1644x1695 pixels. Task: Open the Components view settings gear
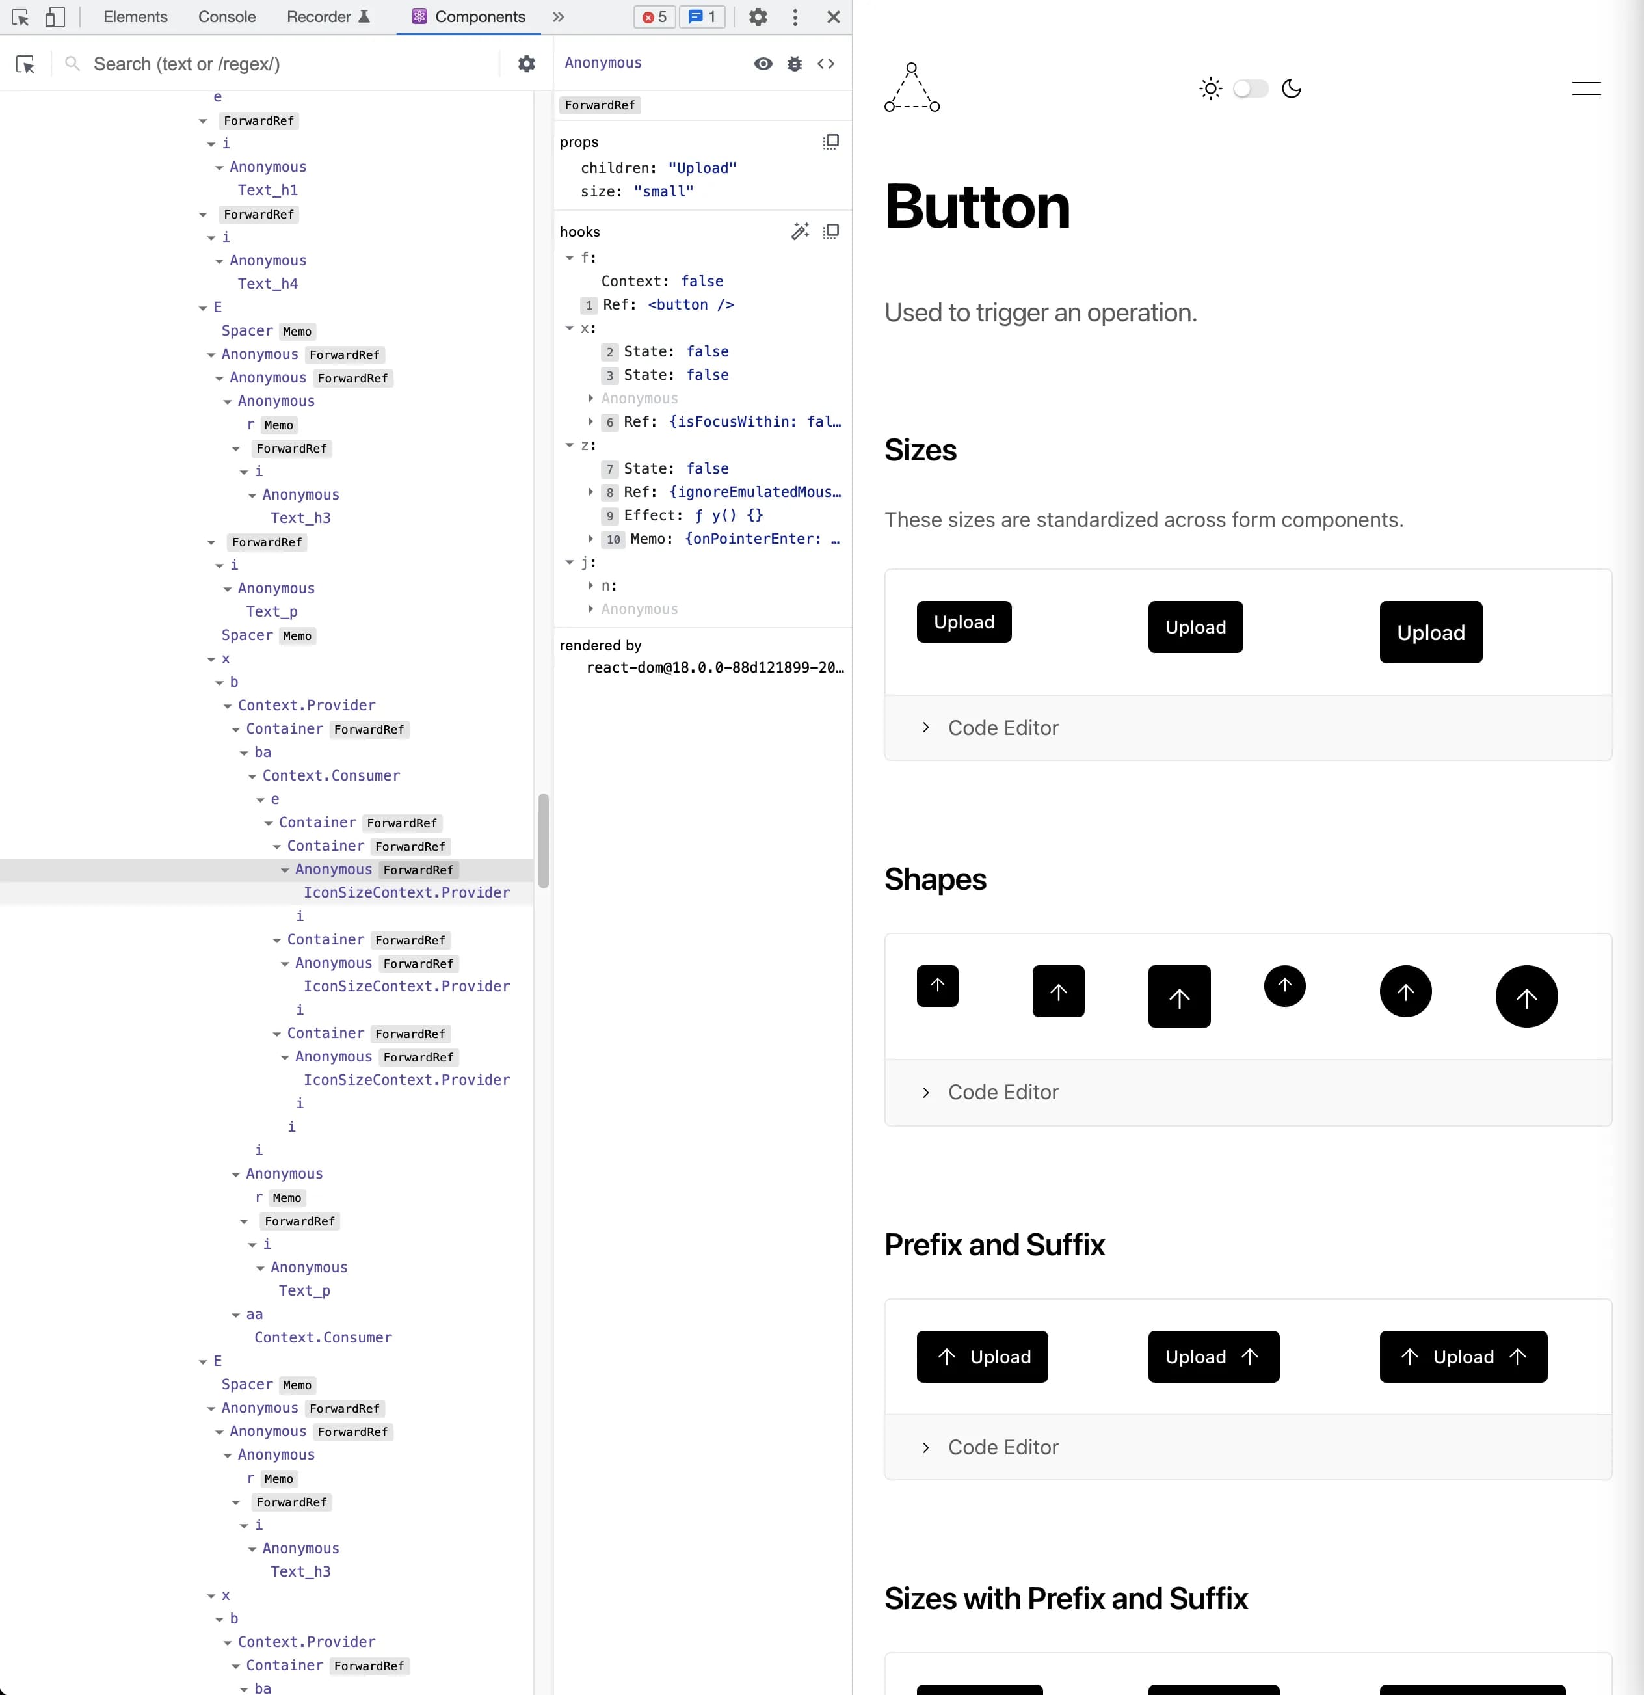[526, 64]
